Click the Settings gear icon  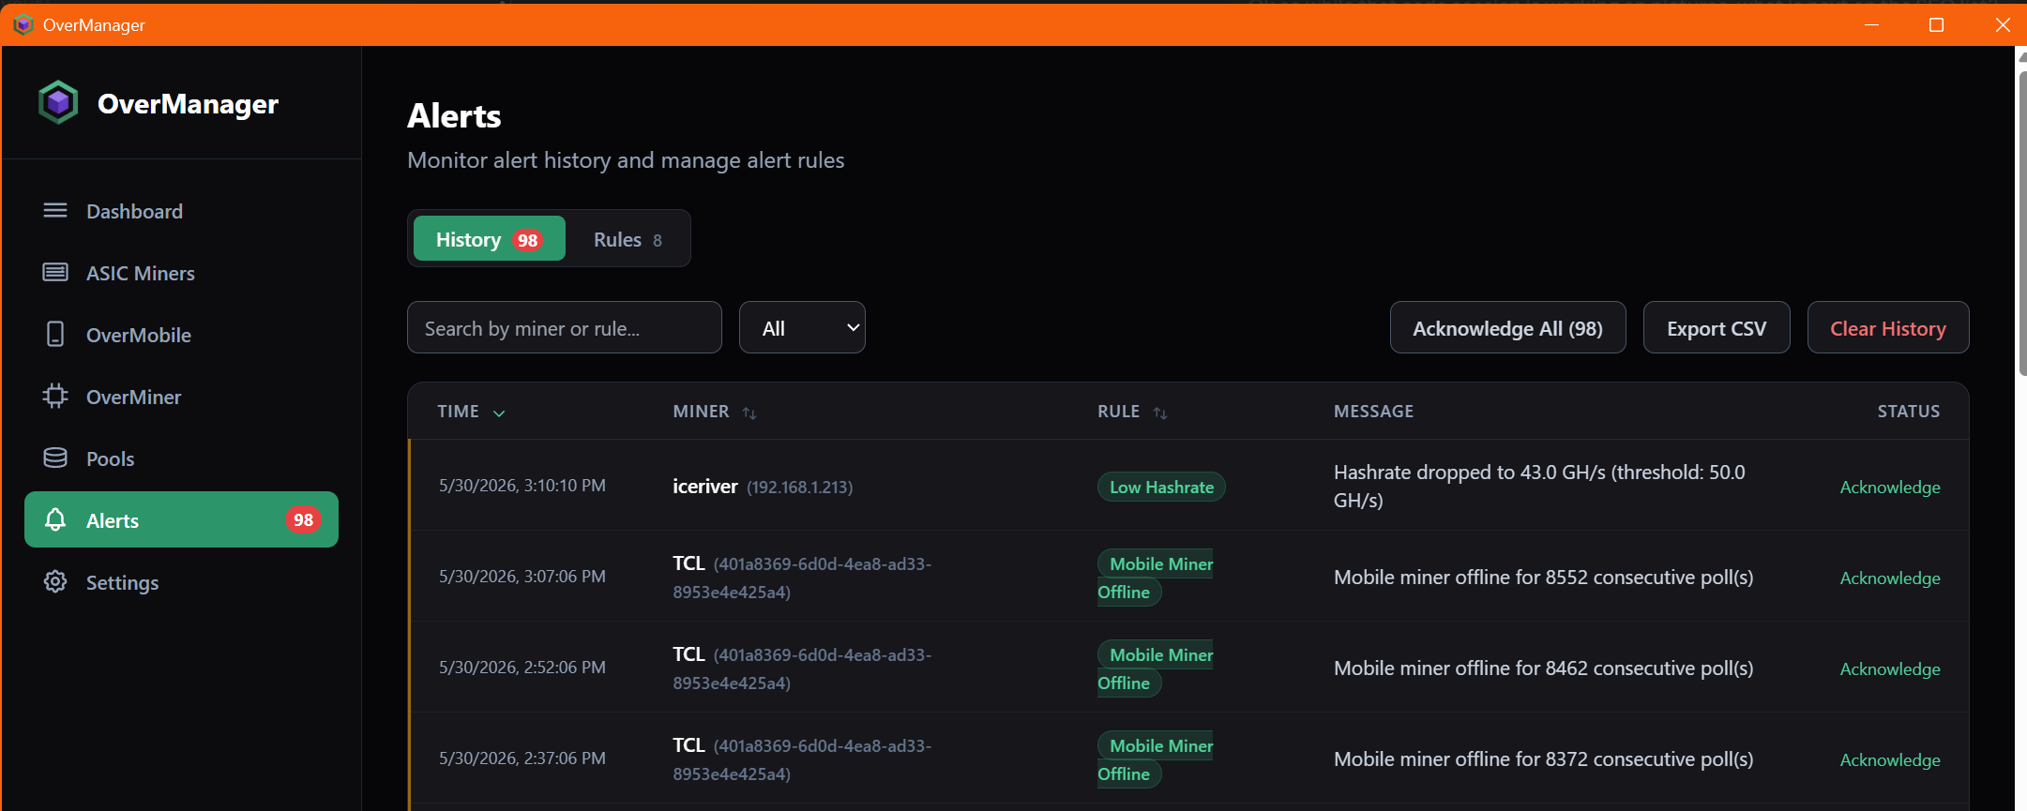tap(55, 581)
